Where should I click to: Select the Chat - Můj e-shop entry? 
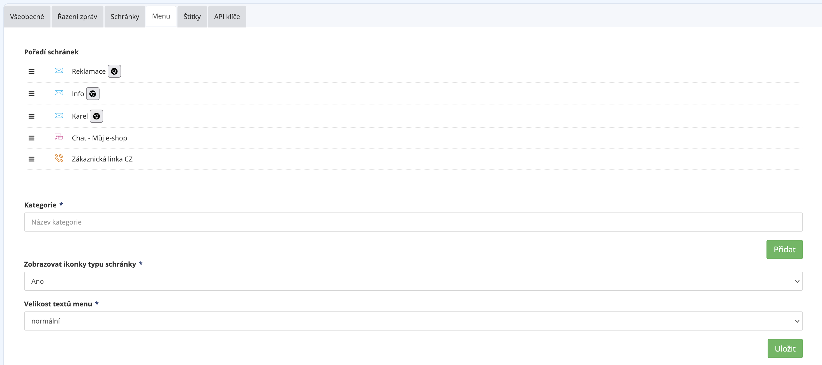coord(99,138)
